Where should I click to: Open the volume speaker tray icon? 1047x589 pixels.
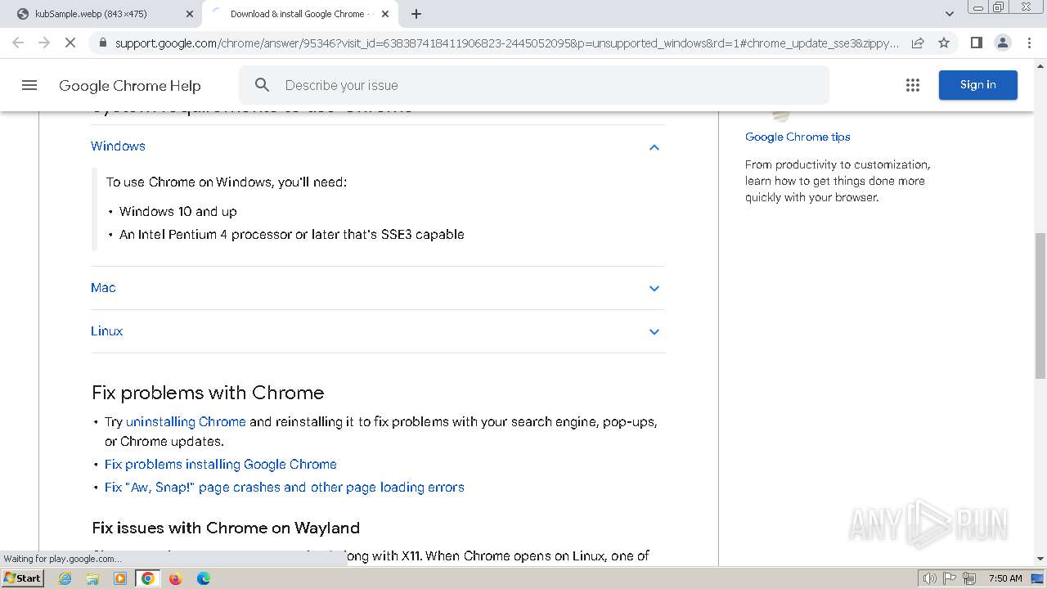tap(930, 578)
